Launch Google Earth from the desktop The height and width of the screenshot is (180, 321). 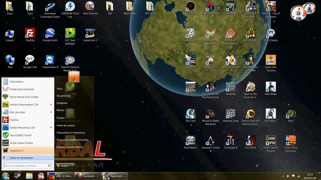50,34
